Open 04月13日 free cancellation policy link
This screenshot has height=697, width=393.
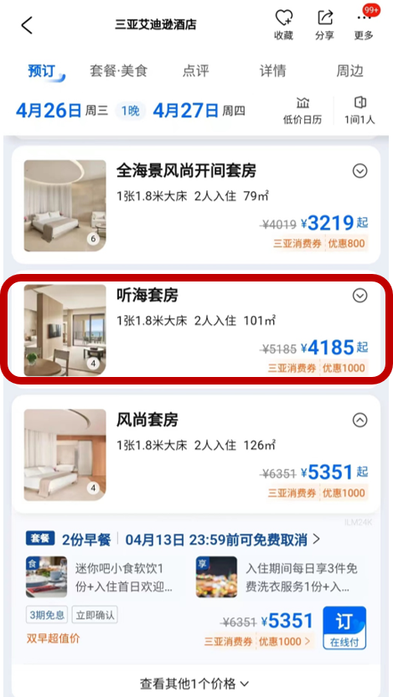pyautogui.click(x=223, y=540)
